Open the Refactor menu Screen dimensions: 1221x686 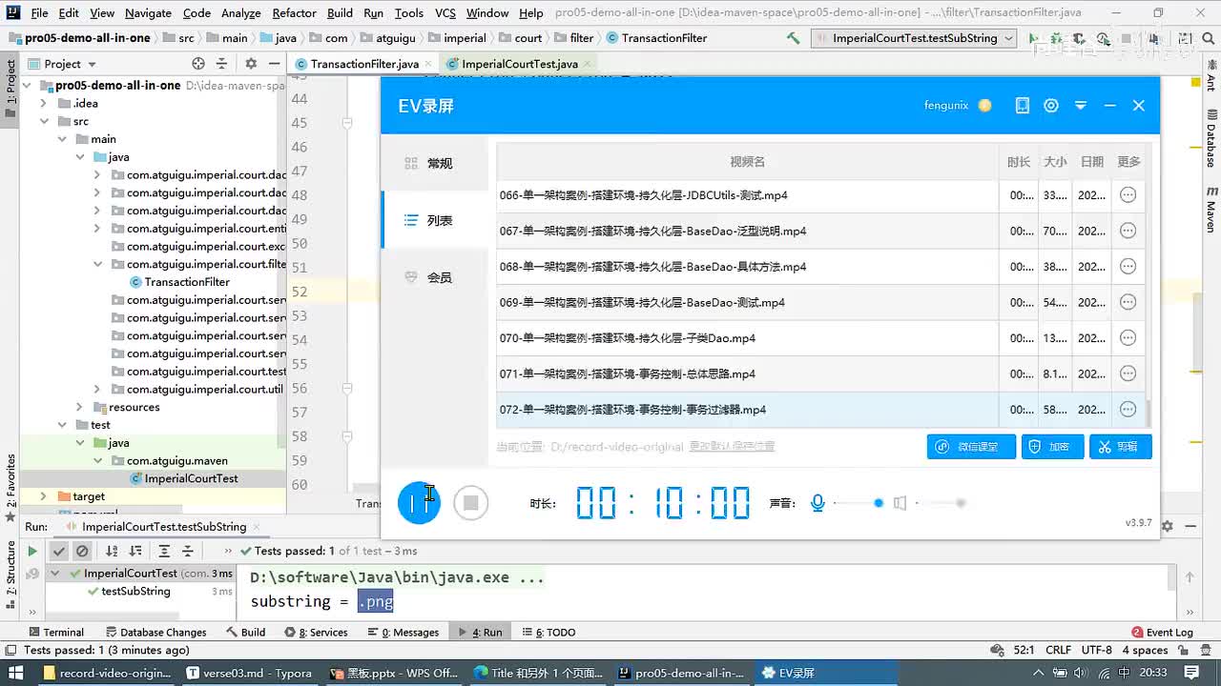coord(294,13)
